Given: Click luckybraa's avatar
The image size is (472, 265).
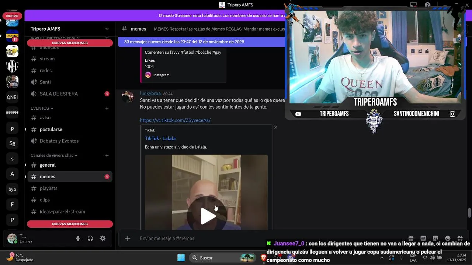Looking at the screenshot, I should point(128,97).
